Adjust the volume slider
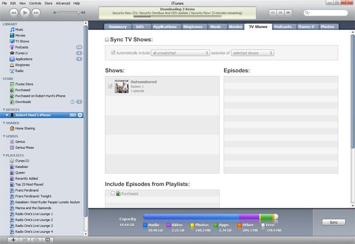This screenshot has width=355, height=244. pyautogui.click(x=68, y=13)
